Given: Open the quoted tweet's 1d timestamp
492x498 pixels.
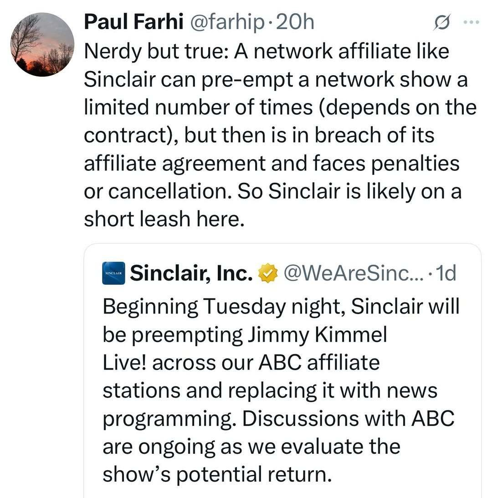Looking at the screenshot, I should click(x=446, y=273).
